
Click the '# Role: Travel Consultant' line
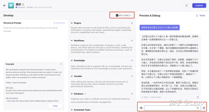16,83
